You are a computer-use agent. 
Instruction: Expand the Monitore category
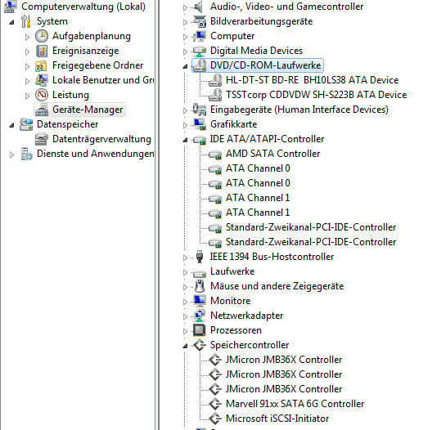(x=185, y=302)
